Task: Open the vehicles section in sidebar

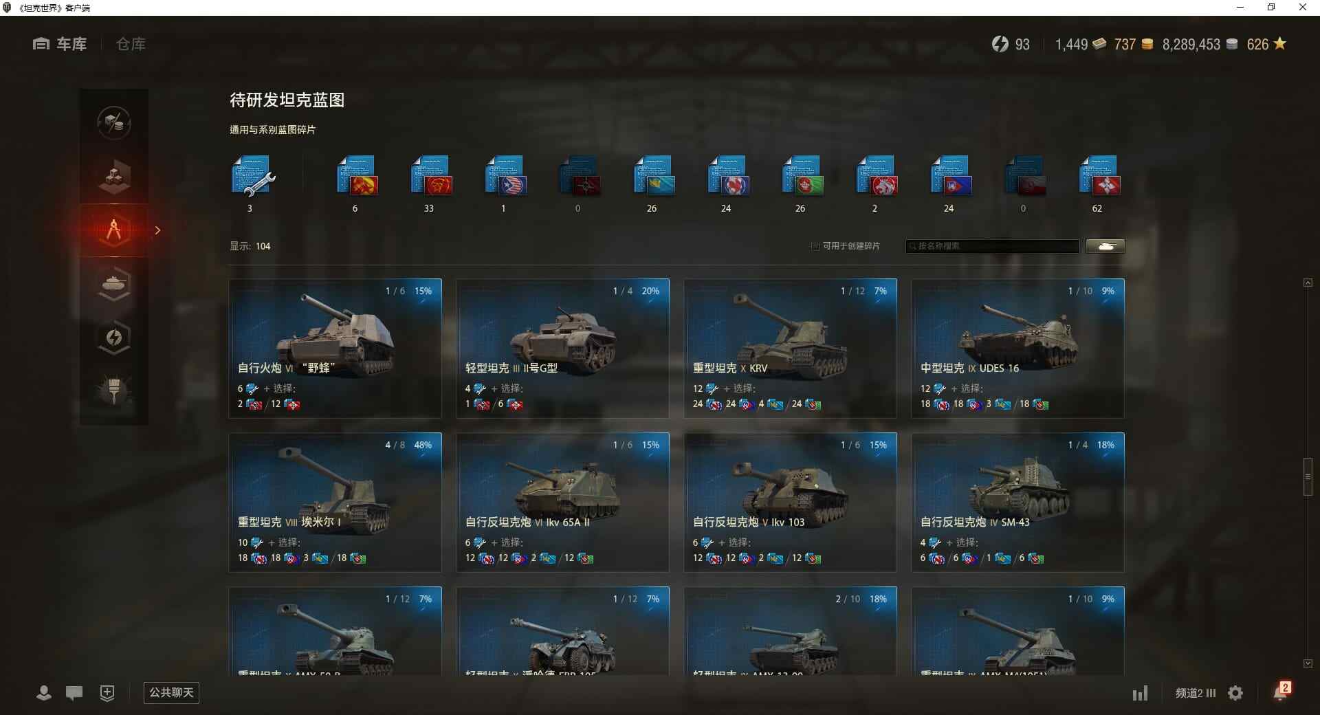Action: (114, 284)
